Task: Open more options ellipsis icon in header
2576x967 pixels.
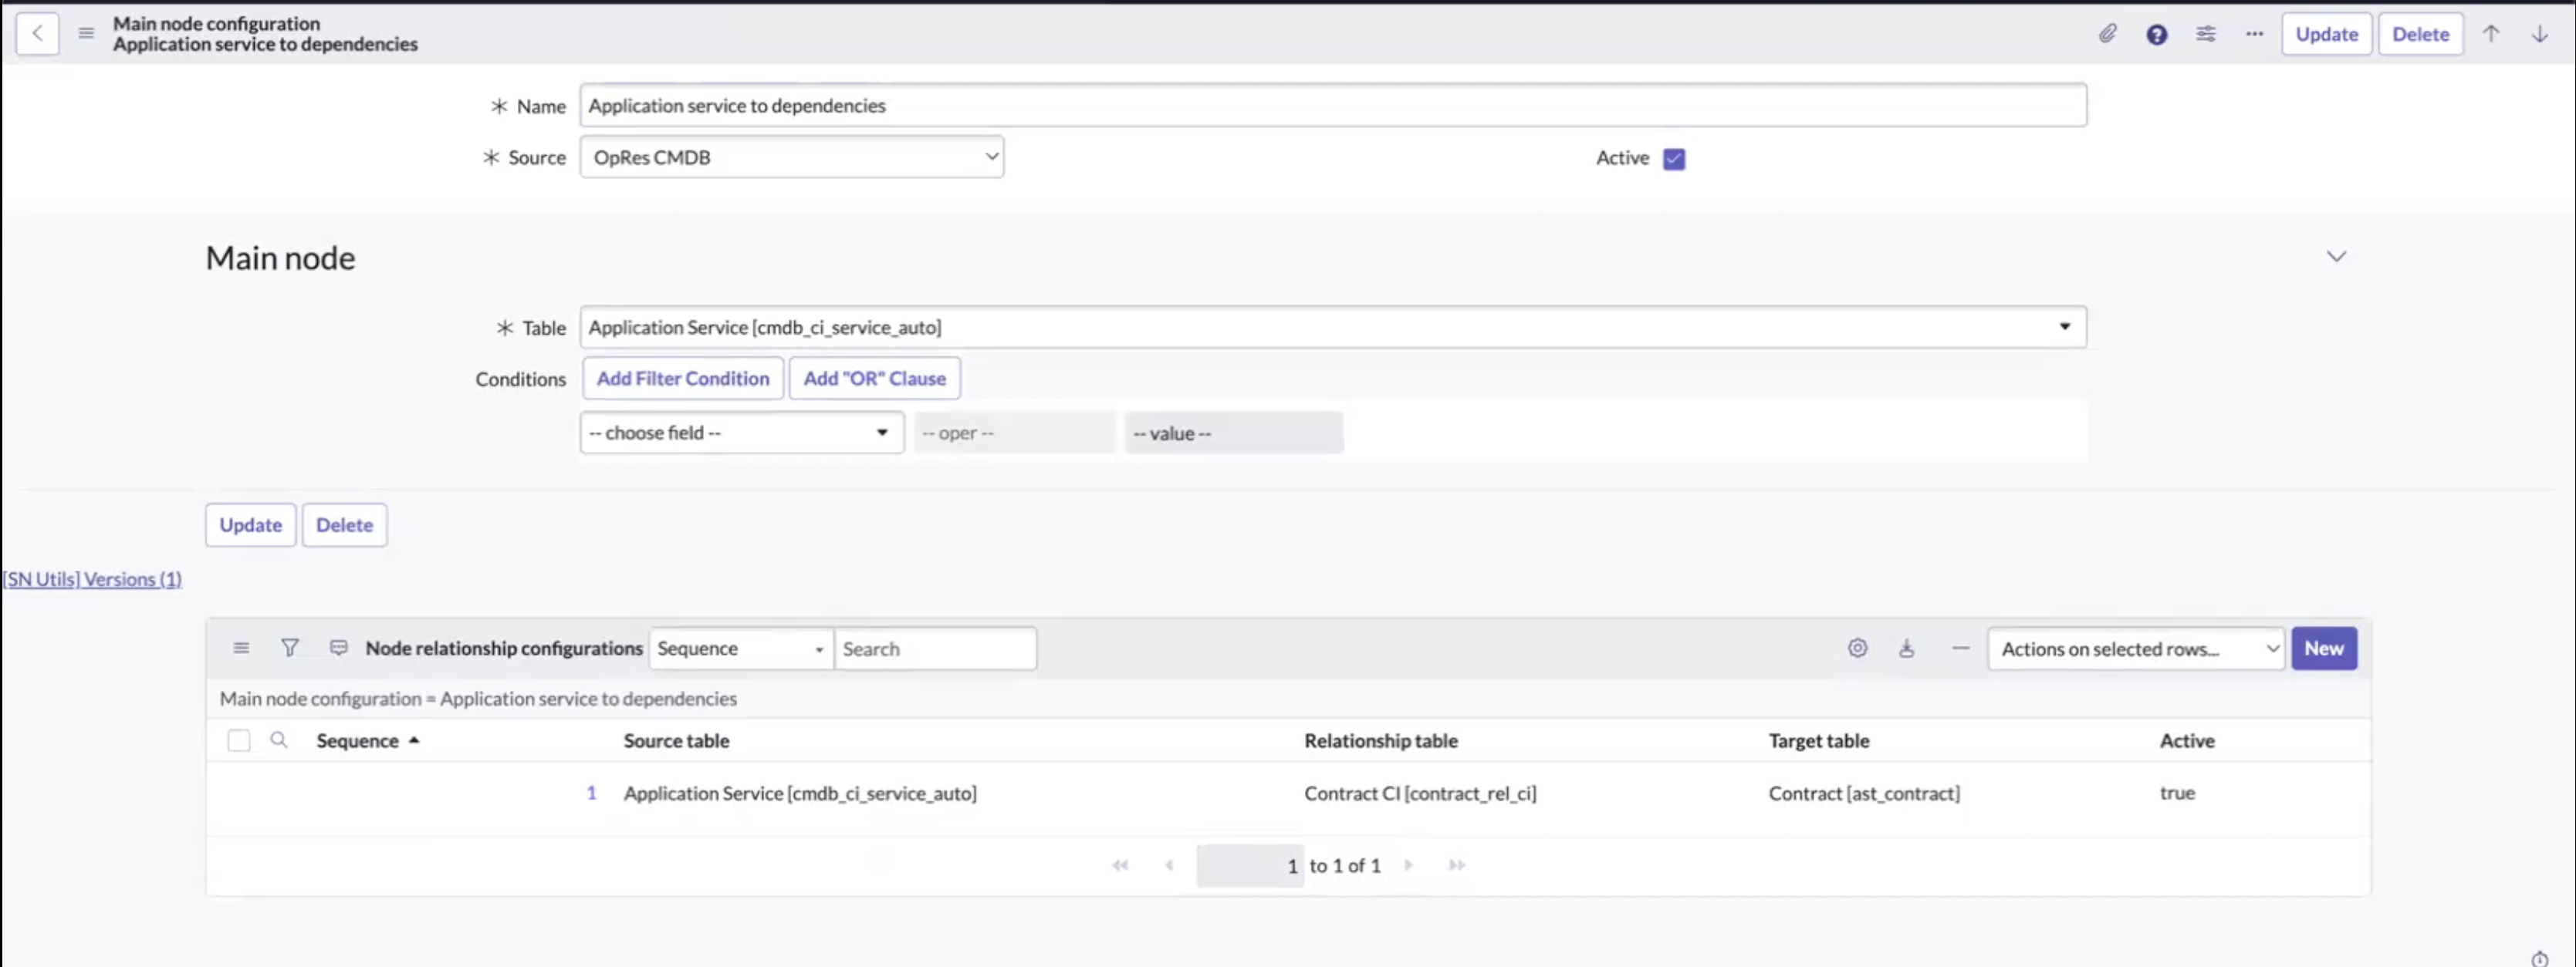Action: tap(2254, 34)
